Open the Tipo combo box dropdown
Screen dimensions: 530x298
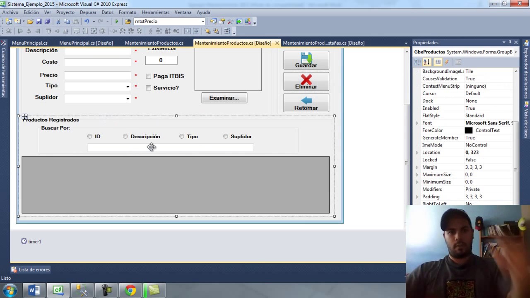128,87
